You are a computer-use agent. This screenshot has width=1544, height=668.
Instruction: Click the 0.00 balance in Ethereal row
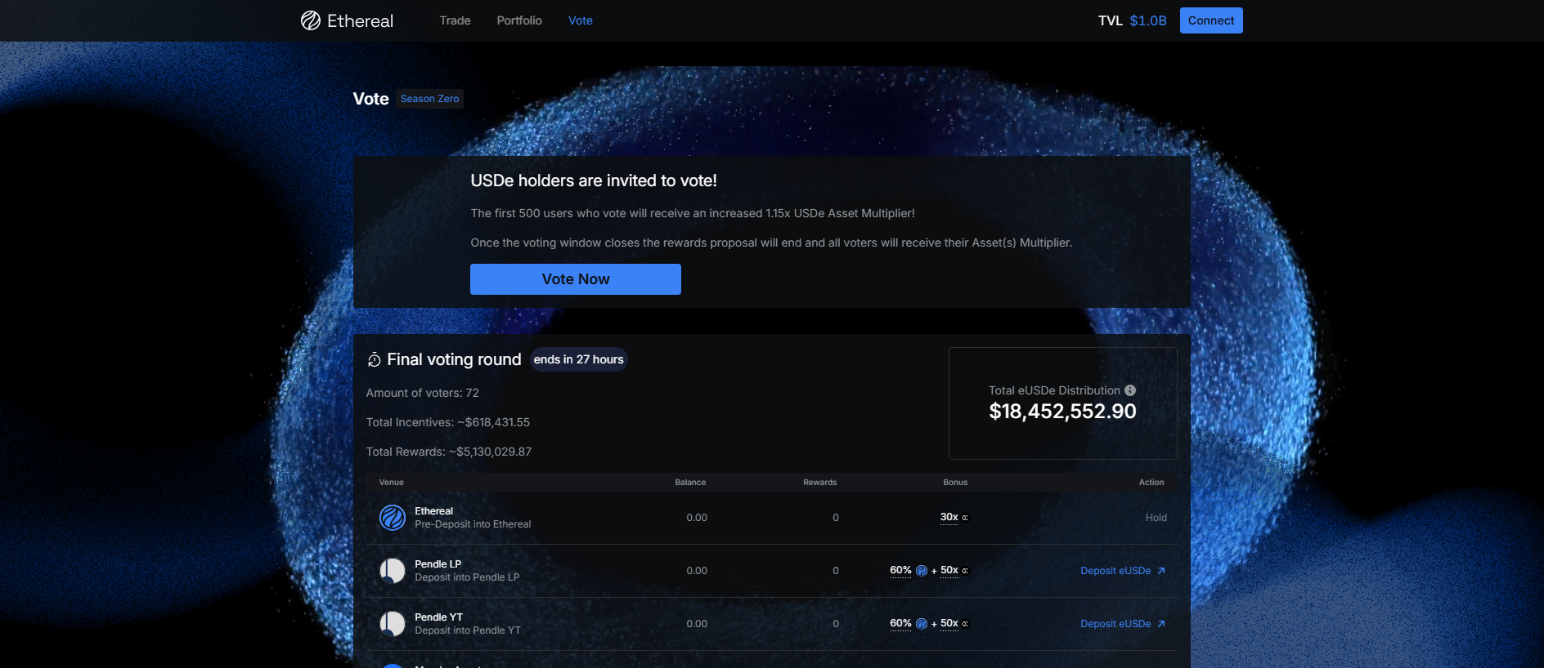click(697, 518)
